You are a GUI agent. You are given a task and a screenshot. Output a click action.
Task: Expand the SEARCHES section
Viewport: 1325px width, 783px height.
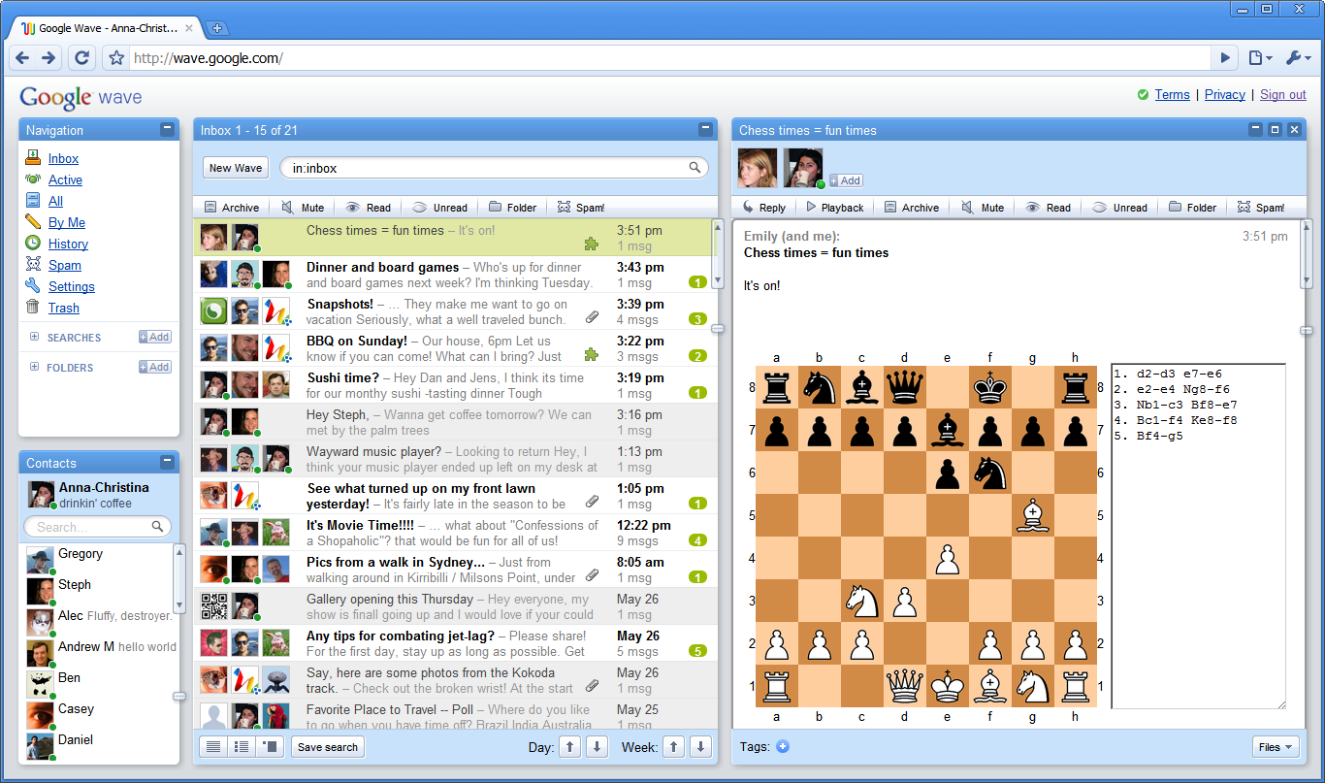pos(34,337)
